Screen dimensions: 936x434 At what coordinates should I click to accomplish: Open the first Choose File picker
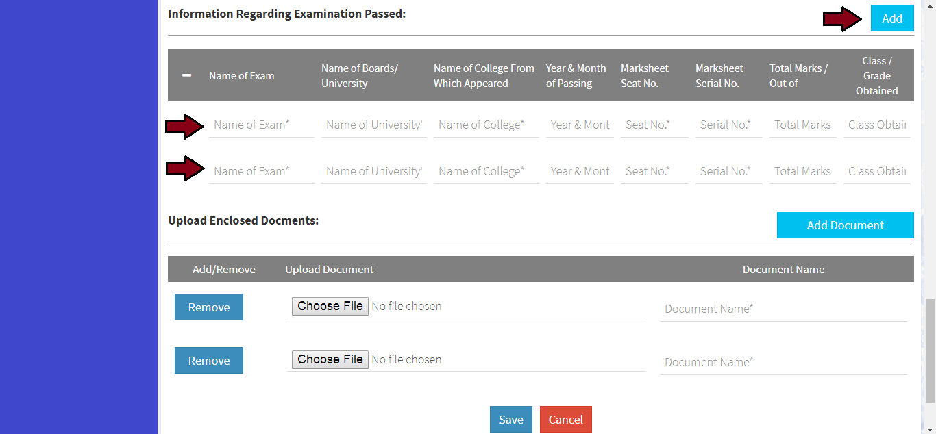[330, 306]
